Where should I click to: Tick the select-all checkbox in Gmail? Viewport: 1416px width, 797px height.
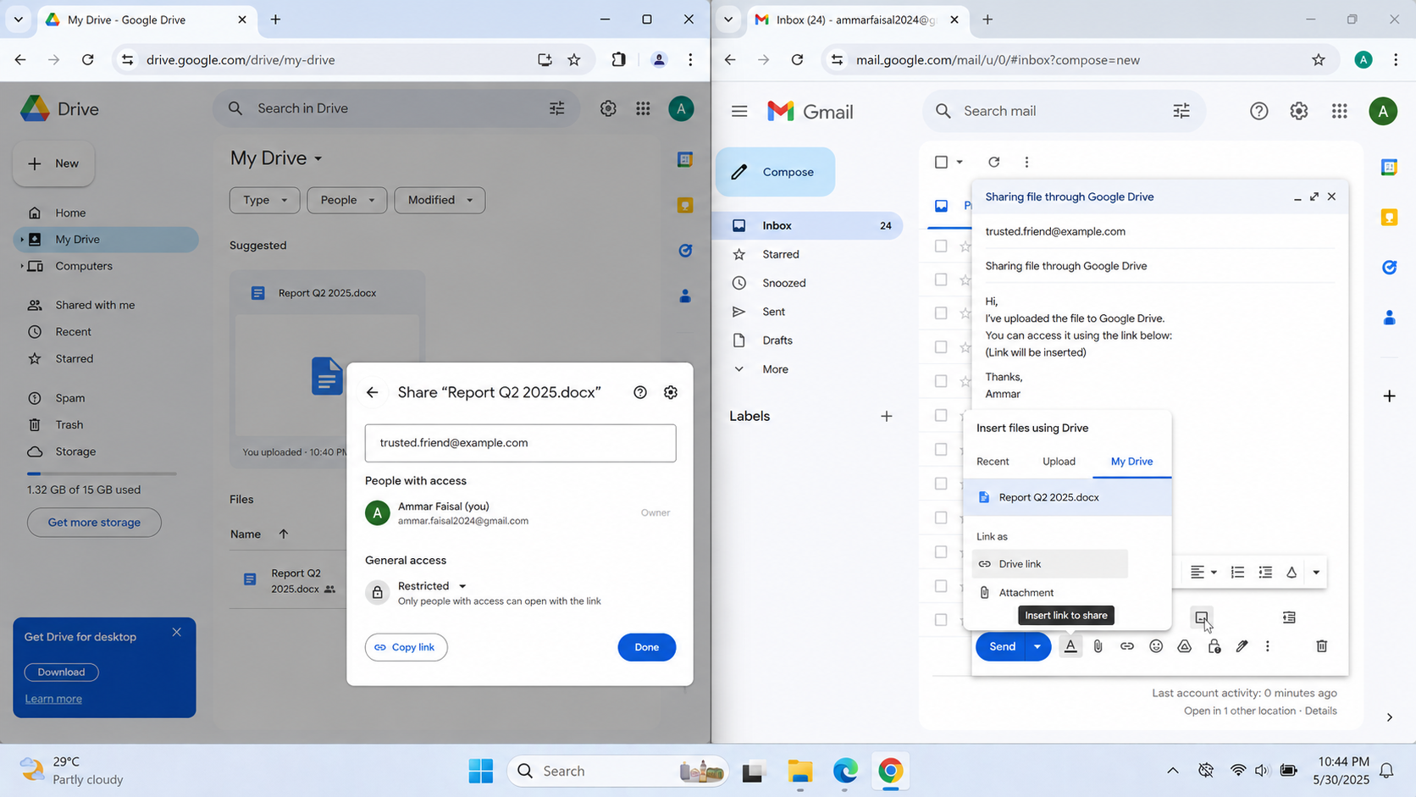[x=941, y=162]
